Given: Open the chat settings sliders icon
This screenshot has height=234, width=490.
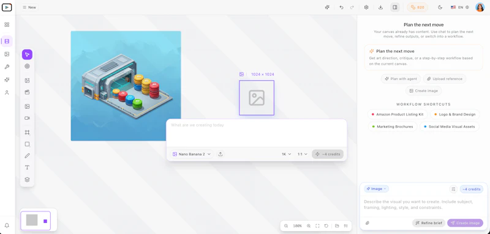Looking at the screenshot, I should (x=453, y=189).
